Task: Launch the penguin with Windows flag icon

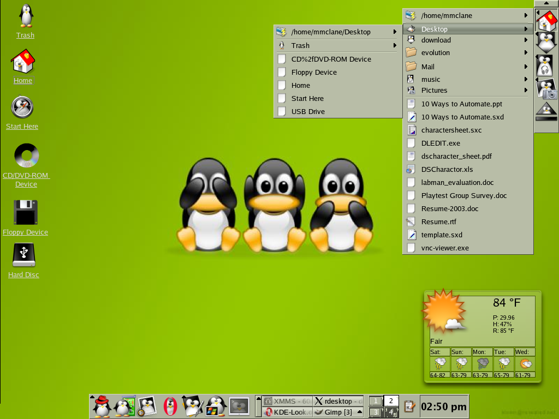Action: pos(215,406)
